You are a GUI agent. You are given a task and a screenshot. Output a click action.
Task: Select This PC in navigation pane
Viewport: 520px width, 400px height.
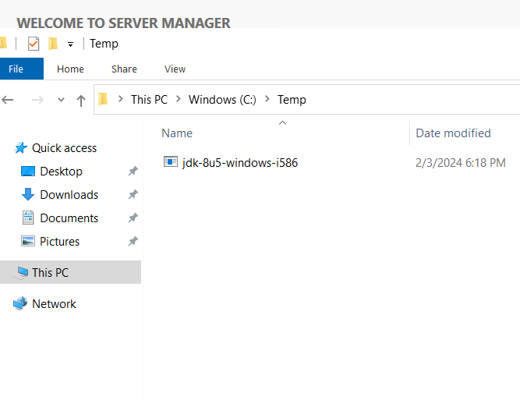(x=51, y=273)
